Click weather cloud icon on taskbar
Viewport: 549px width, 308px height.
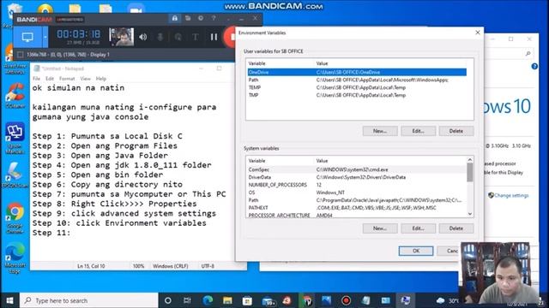point(440,300)
